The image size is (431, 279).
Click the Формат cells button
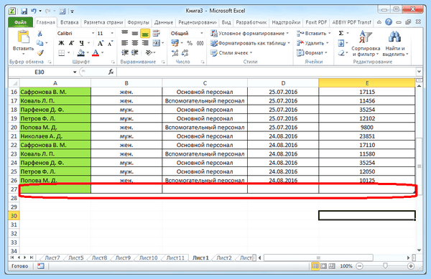312,52
